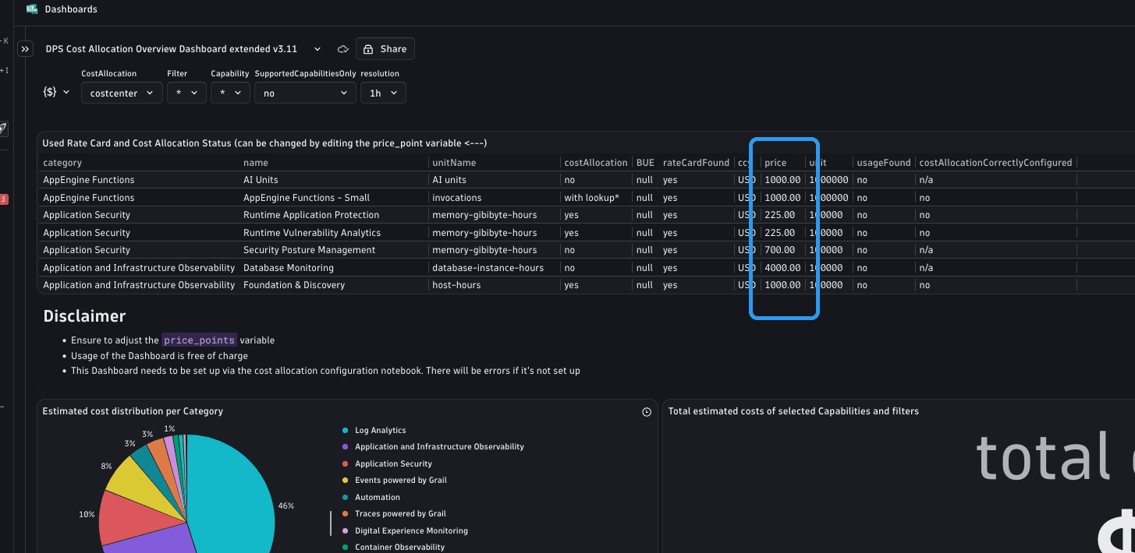
Task: Sort by the price column header
Action: tap(775, 163)
